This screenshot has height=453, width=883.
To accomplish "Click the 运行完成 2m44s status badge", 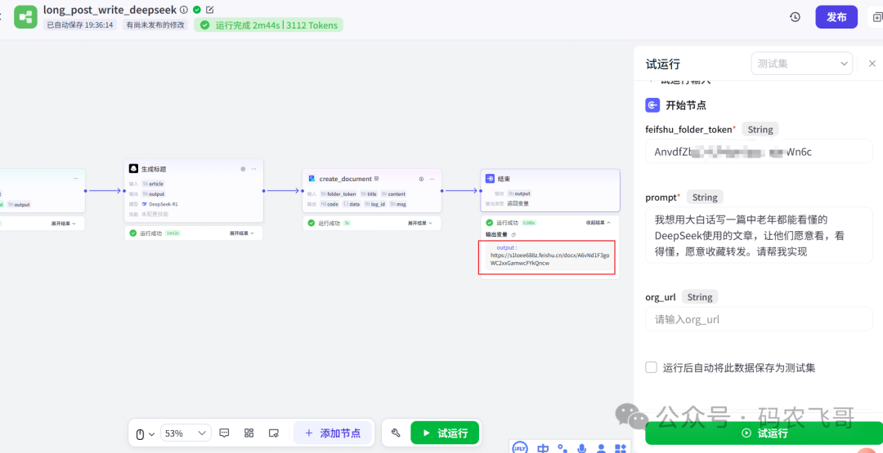I will click(269, 24).
